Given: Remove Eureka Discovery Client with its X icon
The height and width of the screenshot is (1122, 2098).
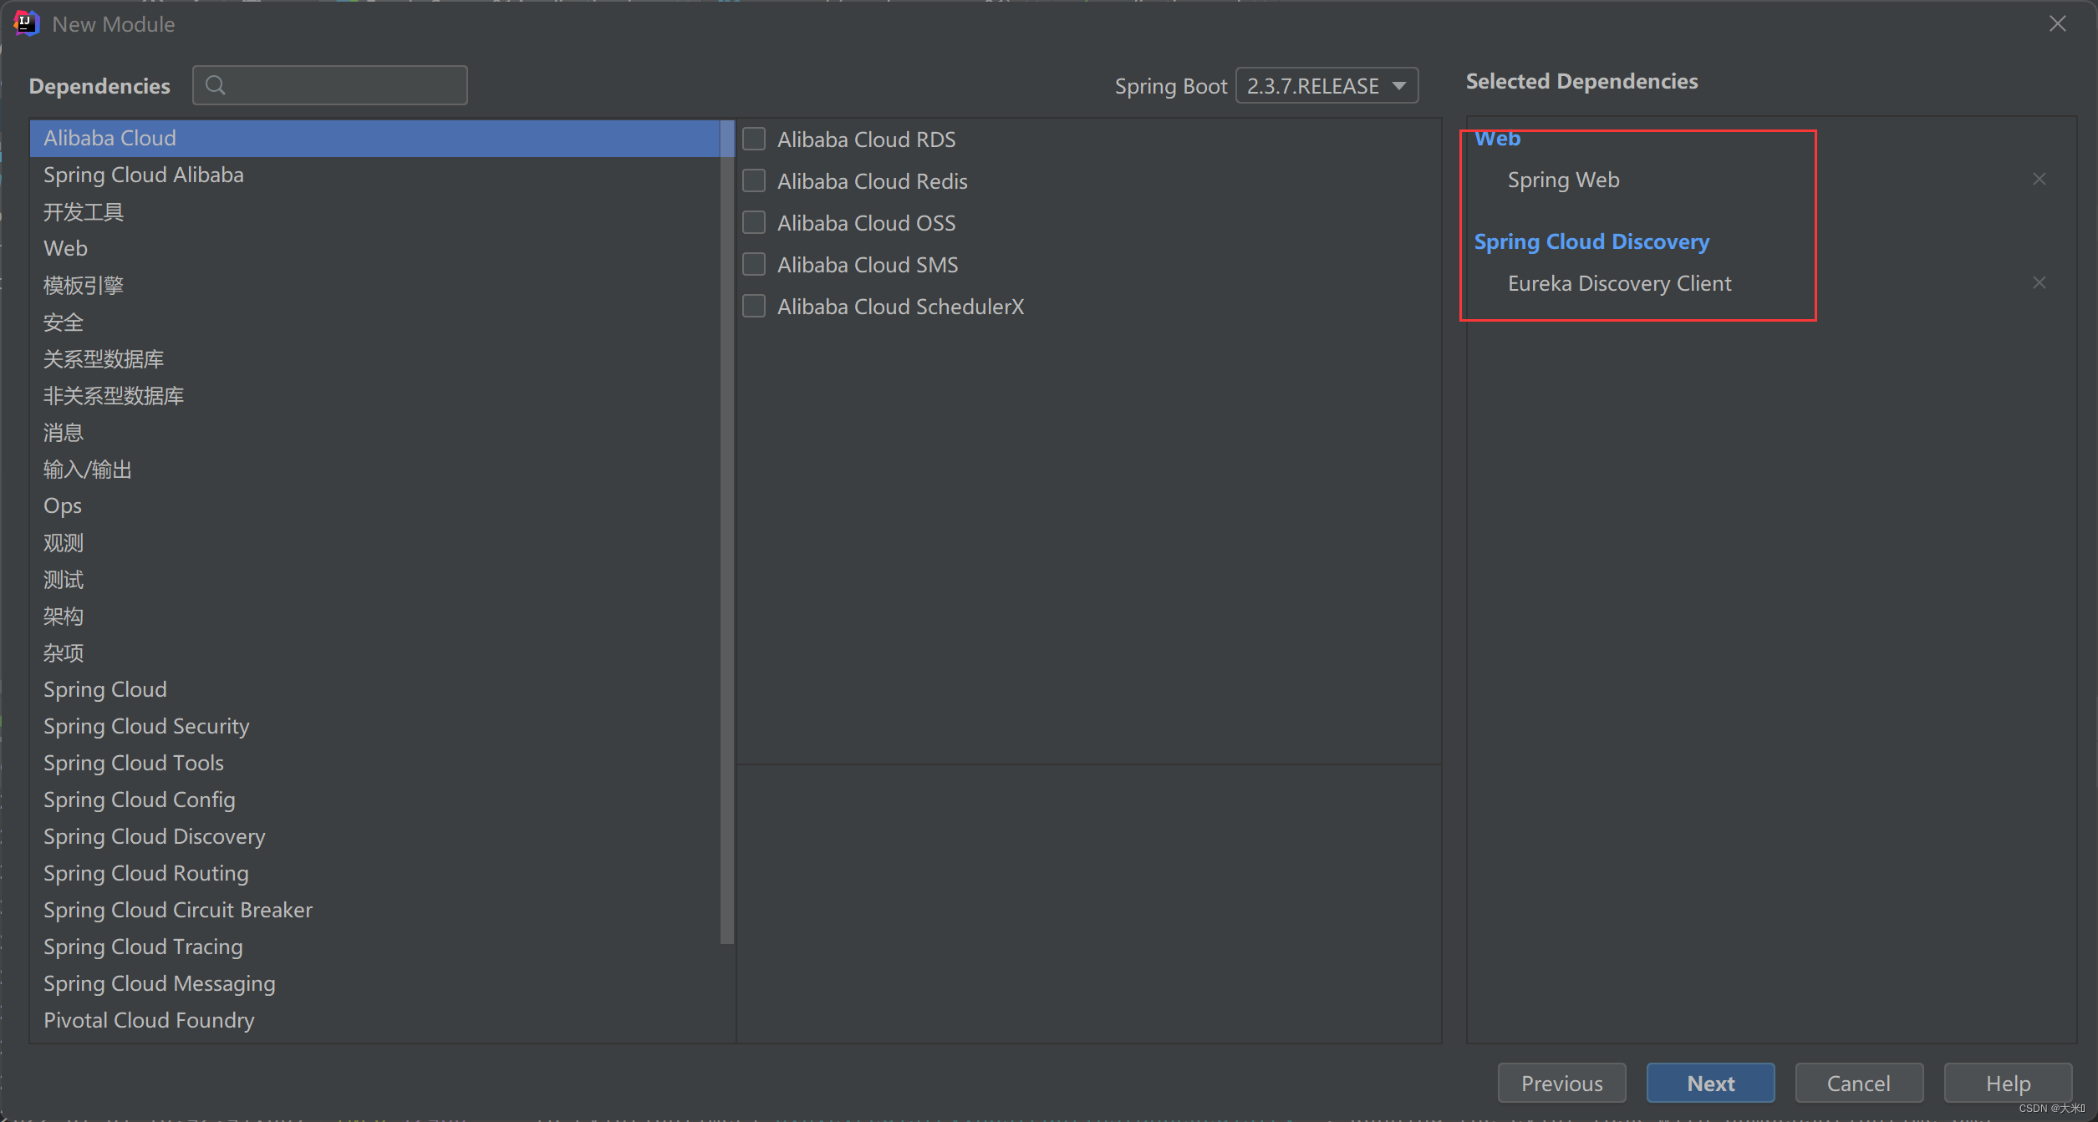Looking at the screenshot, I should click(2039, 282).
